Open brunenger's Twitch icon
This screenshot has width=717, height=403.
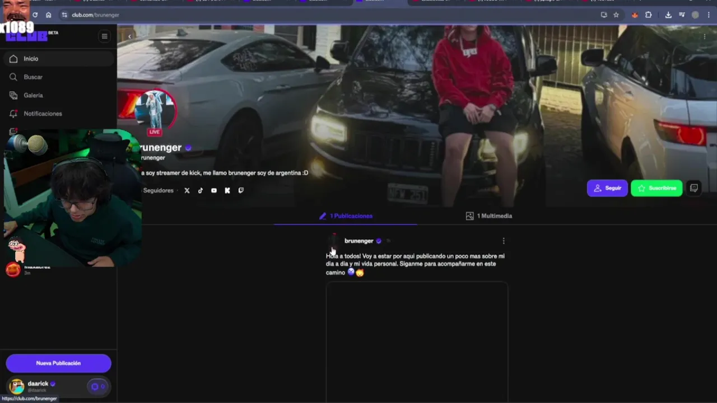click(241, 190)
